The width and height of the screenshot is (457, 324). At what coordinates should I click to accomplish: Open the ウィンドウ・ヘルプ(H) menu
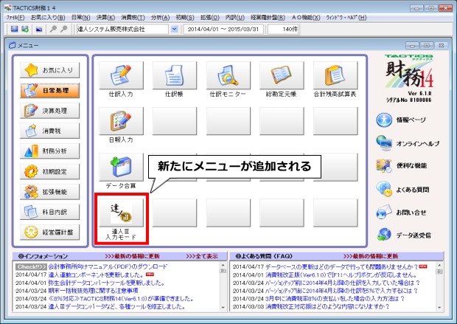(346, 18)
